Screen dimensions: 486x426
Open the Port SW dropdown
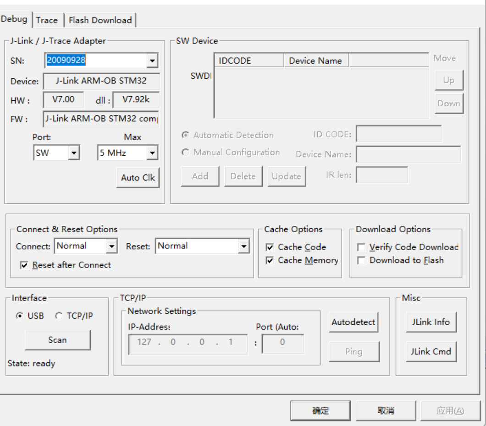coord(73,153)
